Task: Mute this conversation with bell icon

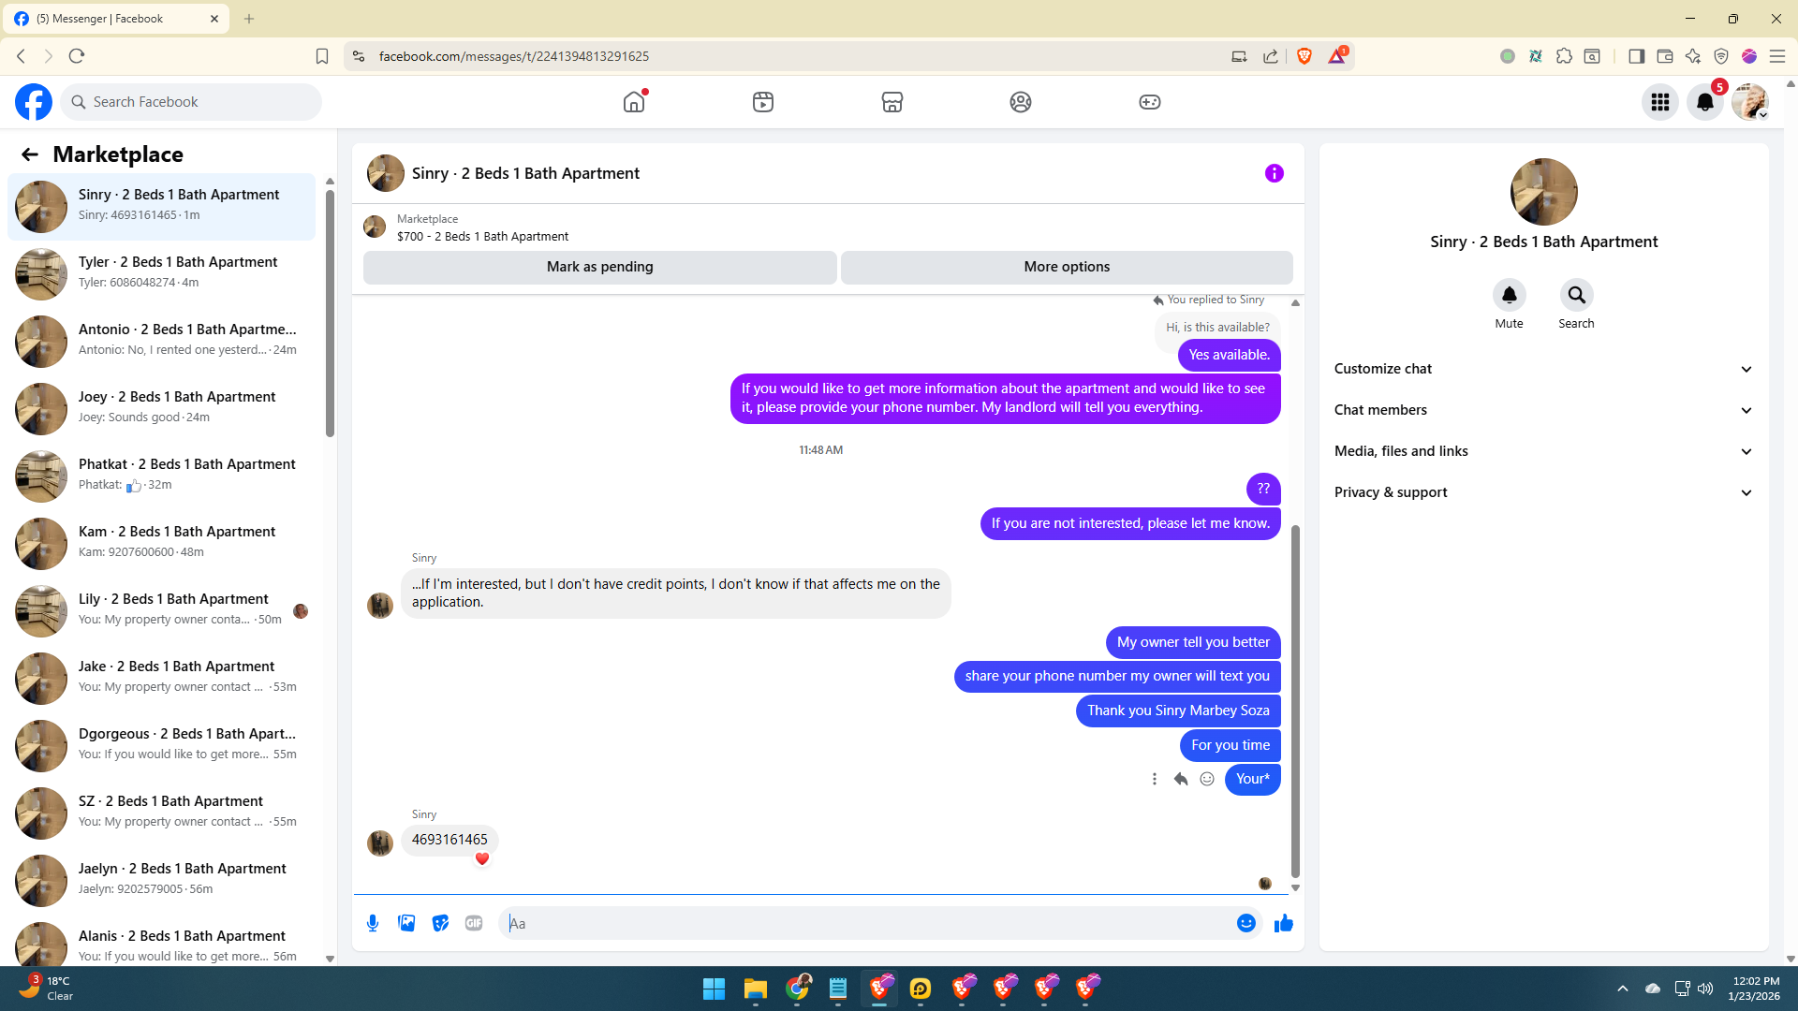Action: click(x=1509, y=296)
